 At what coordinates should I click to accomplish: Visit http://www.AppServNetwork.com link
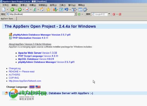point(25,81)
